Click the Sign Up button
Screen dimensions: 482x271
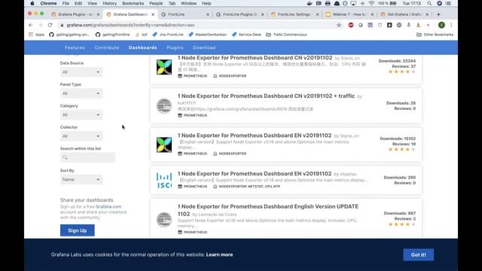[77, 230]
